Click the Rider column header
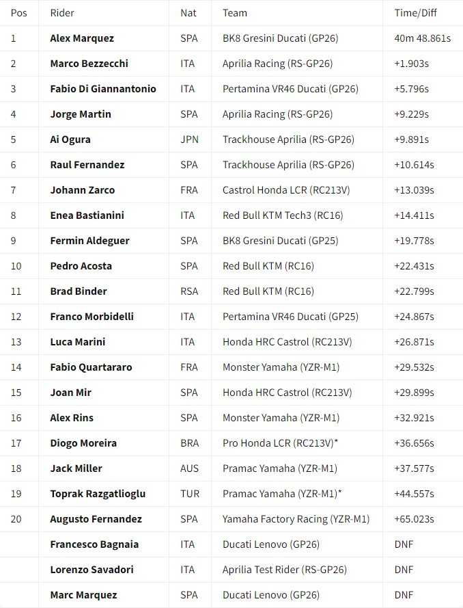The width and height of the screenshot is (463, 608). (x=62, y=13)
